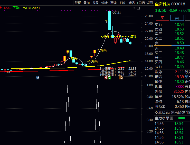190x145 pixels.
Task: Toggle the side panel icon next to the diamond
Action: pos(138,8)
